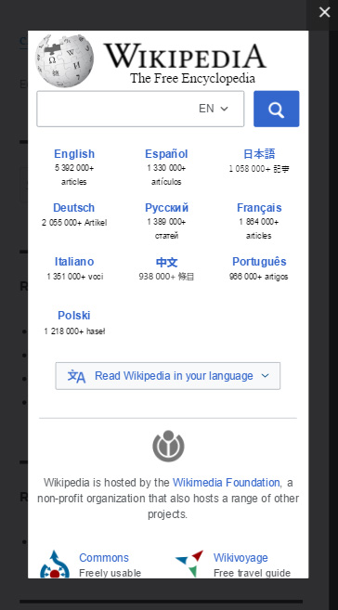The image size is (338, 610).
Task: Click the Commons logo icon
Action: (55, 565)
